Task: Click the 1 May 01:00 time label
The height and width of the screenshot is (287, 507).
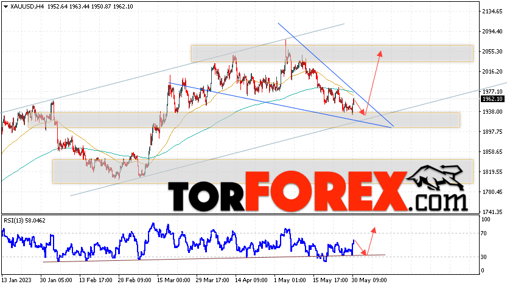Action: tap(290, 280)
